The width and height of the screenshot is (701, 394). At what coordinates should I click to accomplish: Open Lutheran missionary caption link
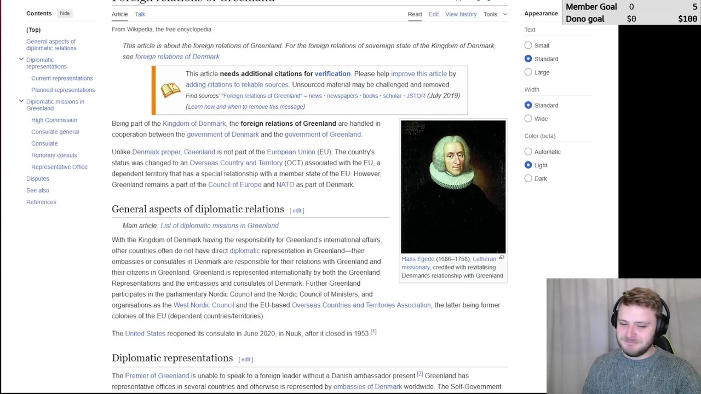click(x=449, y=263)
